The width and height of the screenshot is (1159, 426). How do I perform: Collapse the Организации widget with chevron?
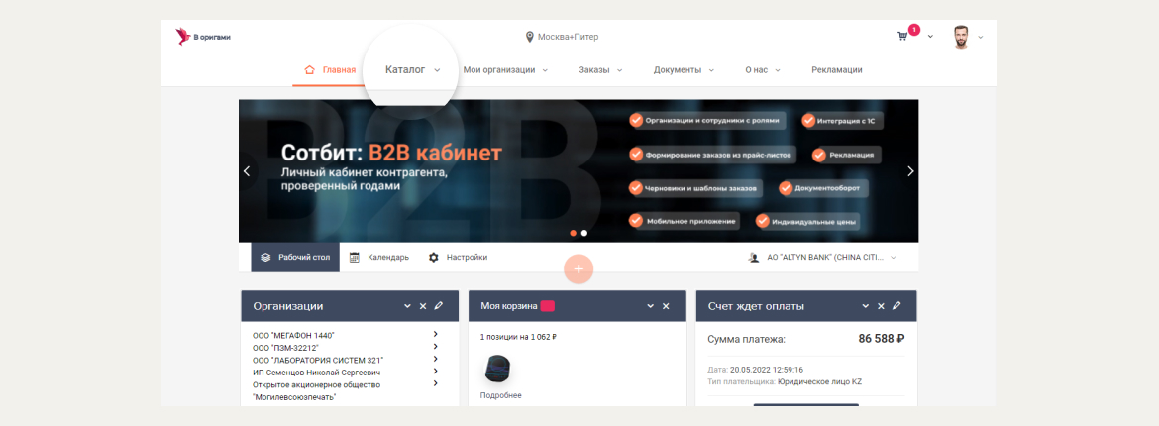[407, 305]
